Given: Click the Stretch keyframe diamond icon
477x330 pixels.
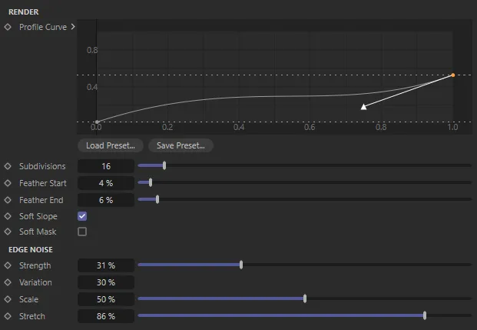Looking at the screenshot, I should (8, 316).
